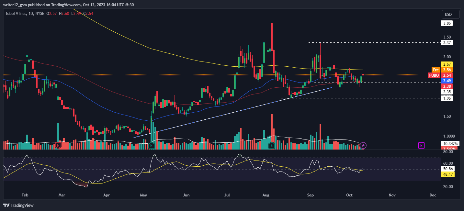Click the 2.35 price level label
Image resolution: width=464 pixels, height=211 pixels.
447,92
